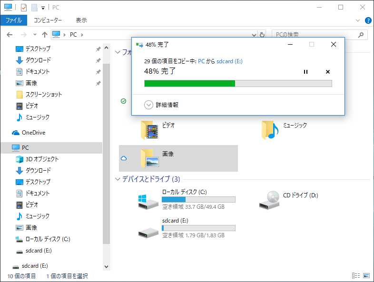Select pinned ダウンロード in quick access
The height and width of the screenshot is (282, 374).
(38, 60)
